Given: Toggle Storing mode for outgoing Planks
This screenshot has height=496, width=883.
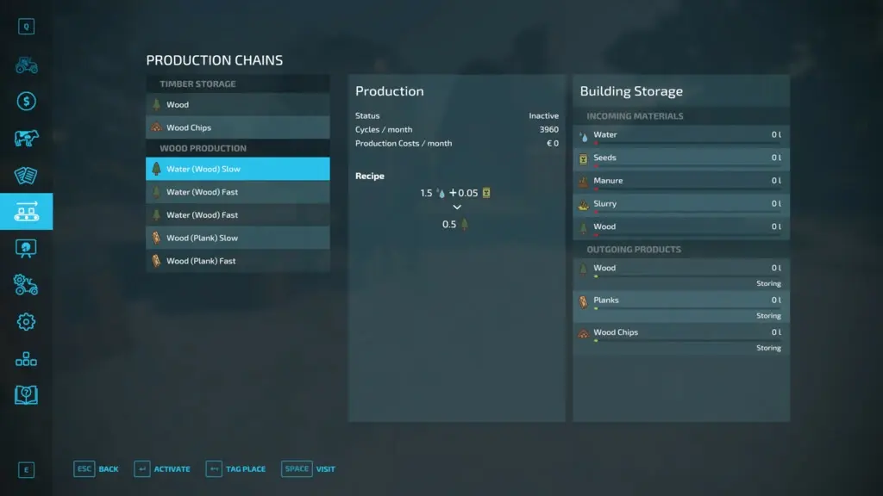Looking at the screenshot, I should pos(767,316).
